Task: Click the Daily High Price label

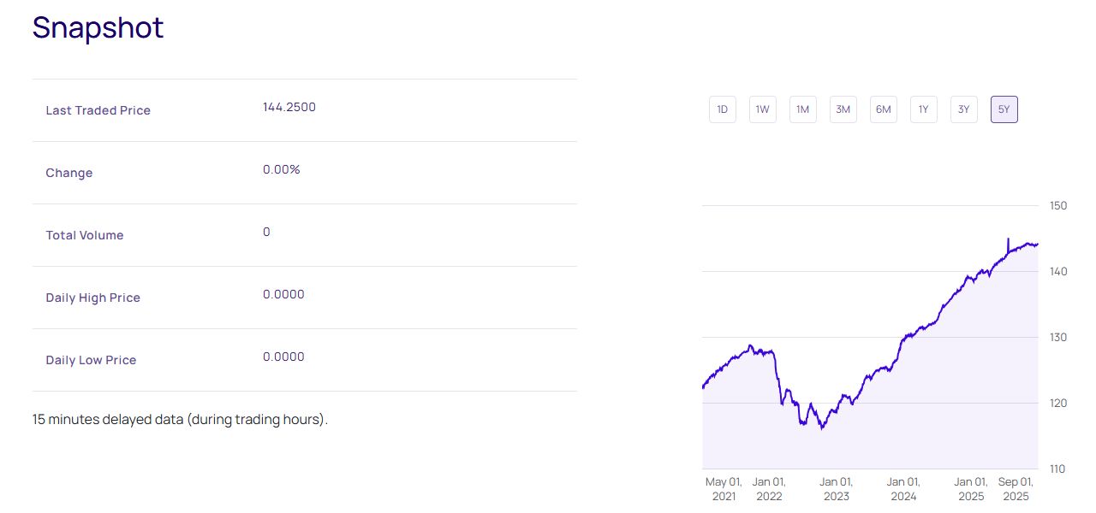Action: [92, 298]
